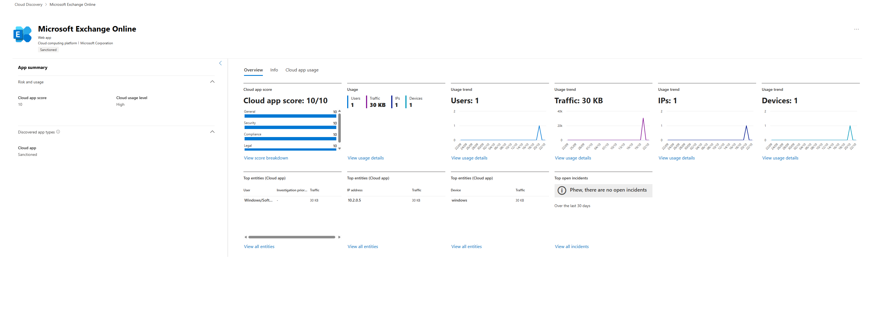Viewport: 874px width, 330px height.
Task: Open View score breakdown link
Action: click(266, 158)
